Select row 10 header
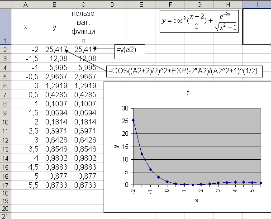The width and height of the screenshot is (271, 219). [5, 122]
